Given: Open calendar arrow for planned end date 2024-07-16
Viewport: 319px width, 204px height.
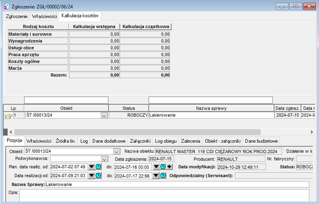Looking at the screenshot, I should tap(156, 167).
